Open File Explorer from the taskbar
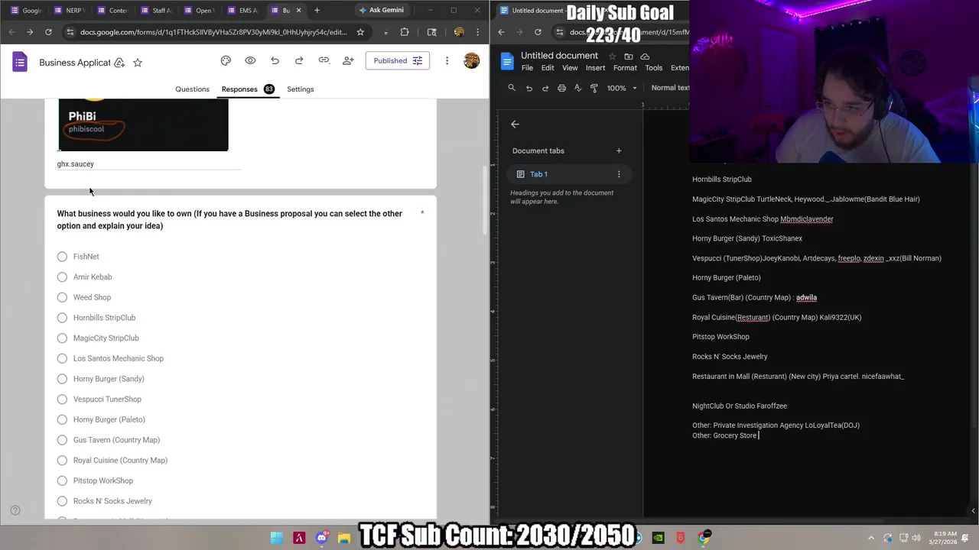This screenshot has height=550, width=979. (x=344, y=538)
